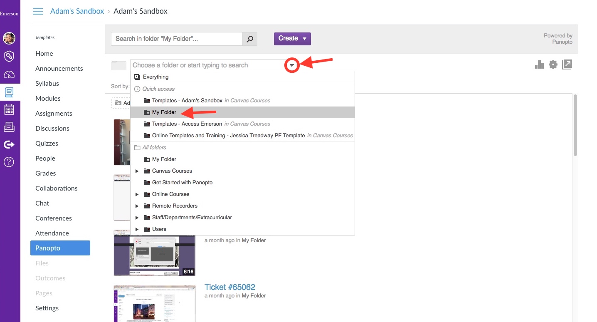Select Get Started with Panopto folder
The height and width of the screenshot is (322, 597).
242,183
